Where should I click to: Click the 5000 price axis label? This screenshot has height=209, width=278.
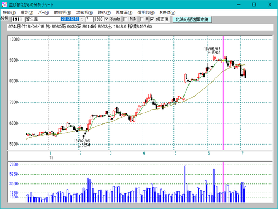[14, 144]
